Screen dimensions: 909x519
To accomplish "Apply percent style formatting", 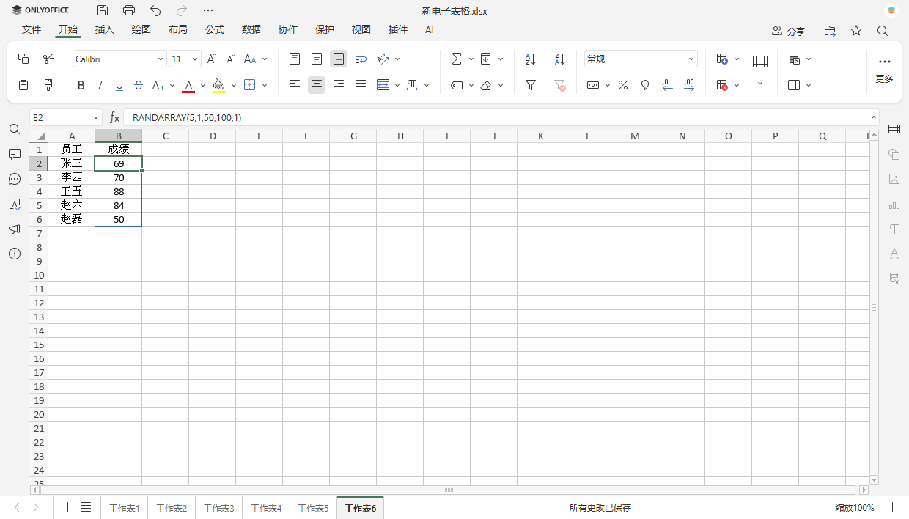I will tap(622, 85).
